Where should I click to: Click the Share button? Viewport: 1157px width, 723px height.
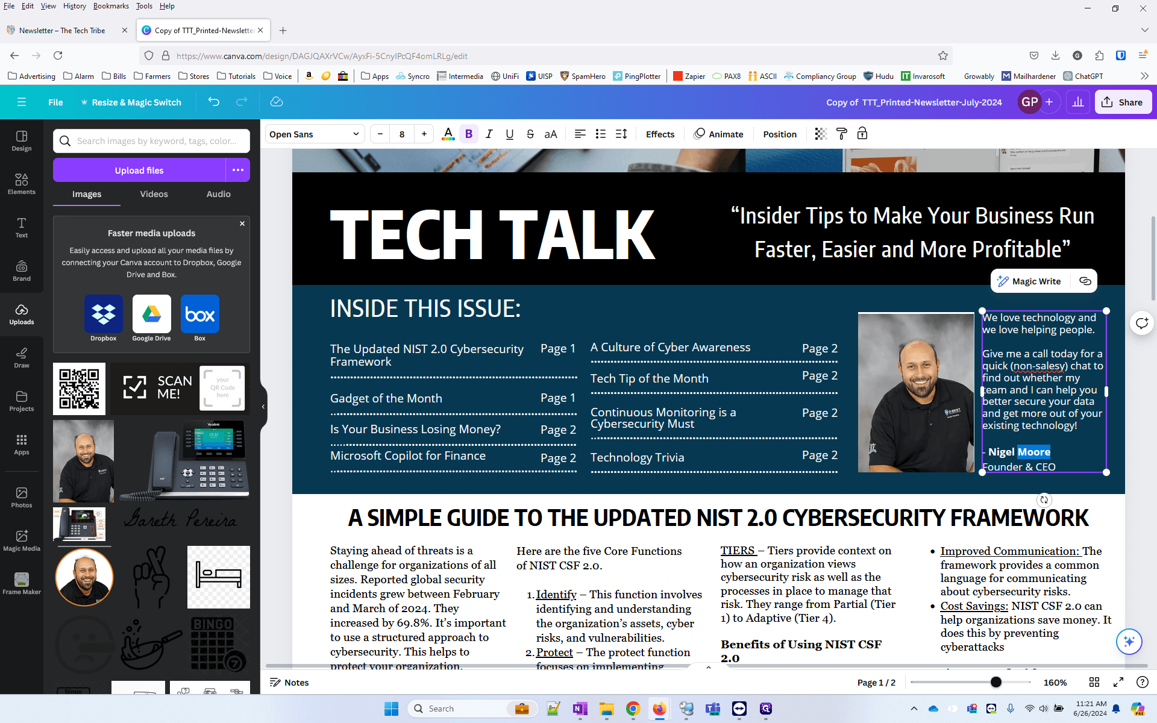(1123, 102)
